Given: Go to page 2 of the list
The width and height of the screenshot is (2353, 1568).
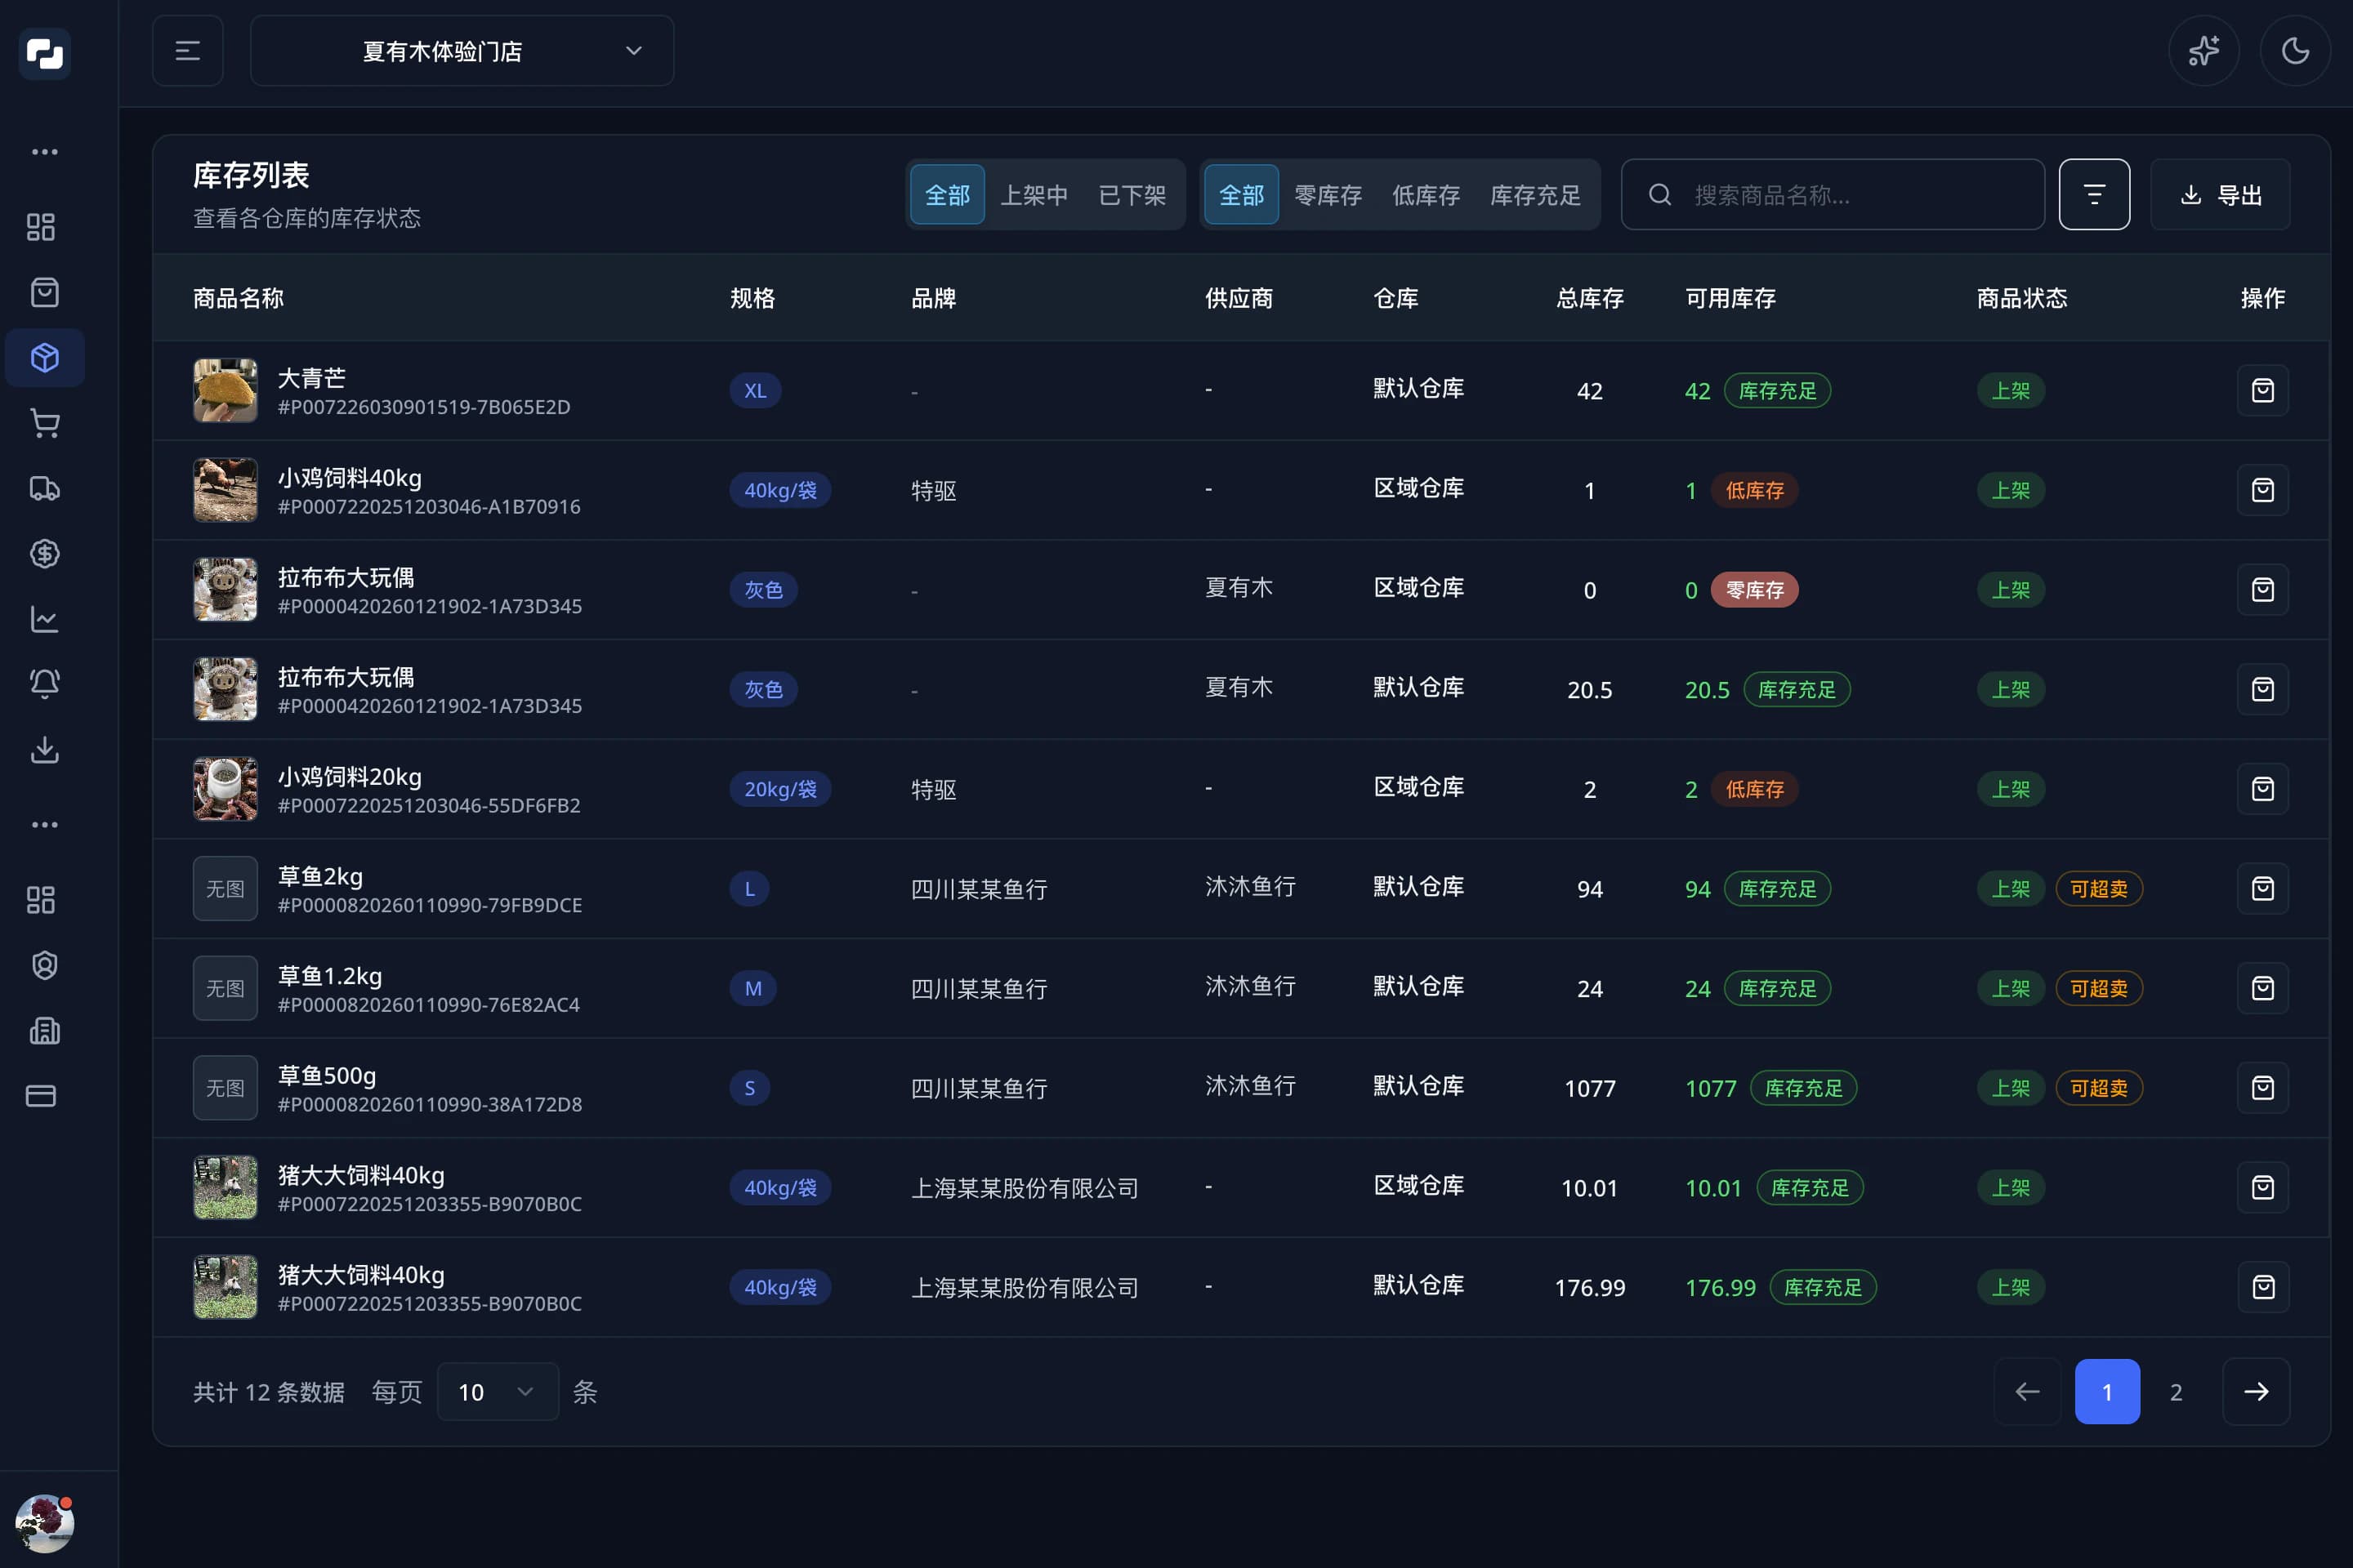Looking at the screenshot, I should pyautogui.click(x=2175, y=1391).
